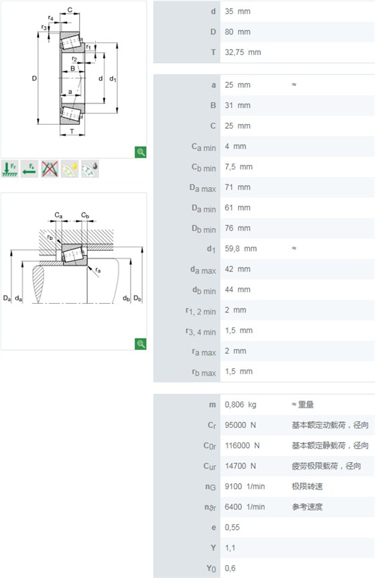Screen dimensions: 375x578
Task: Click the 42 mm da max value
Action: click(238, 269)
